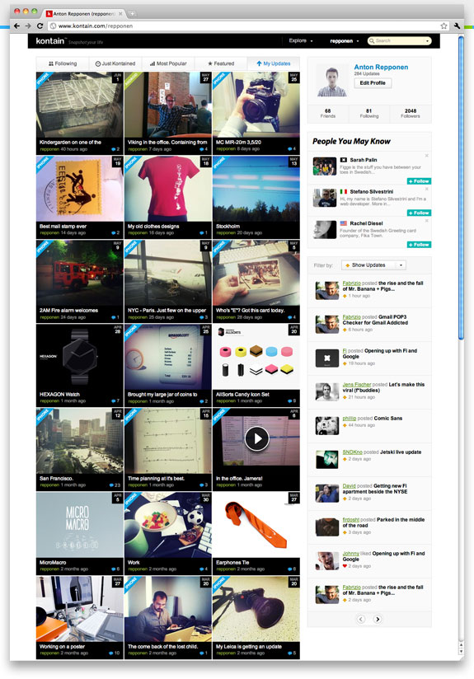Play the 'In the office. Jamera!' video

tap(256, 438)
